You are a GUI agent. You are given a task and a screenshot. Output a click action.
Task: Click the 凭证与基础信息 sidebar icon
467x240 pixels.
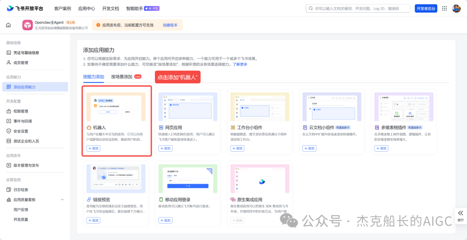click(9, 52)
